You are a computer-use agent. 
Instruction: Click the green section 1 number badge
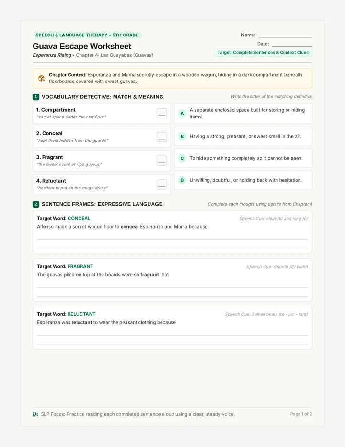(36, 97)
